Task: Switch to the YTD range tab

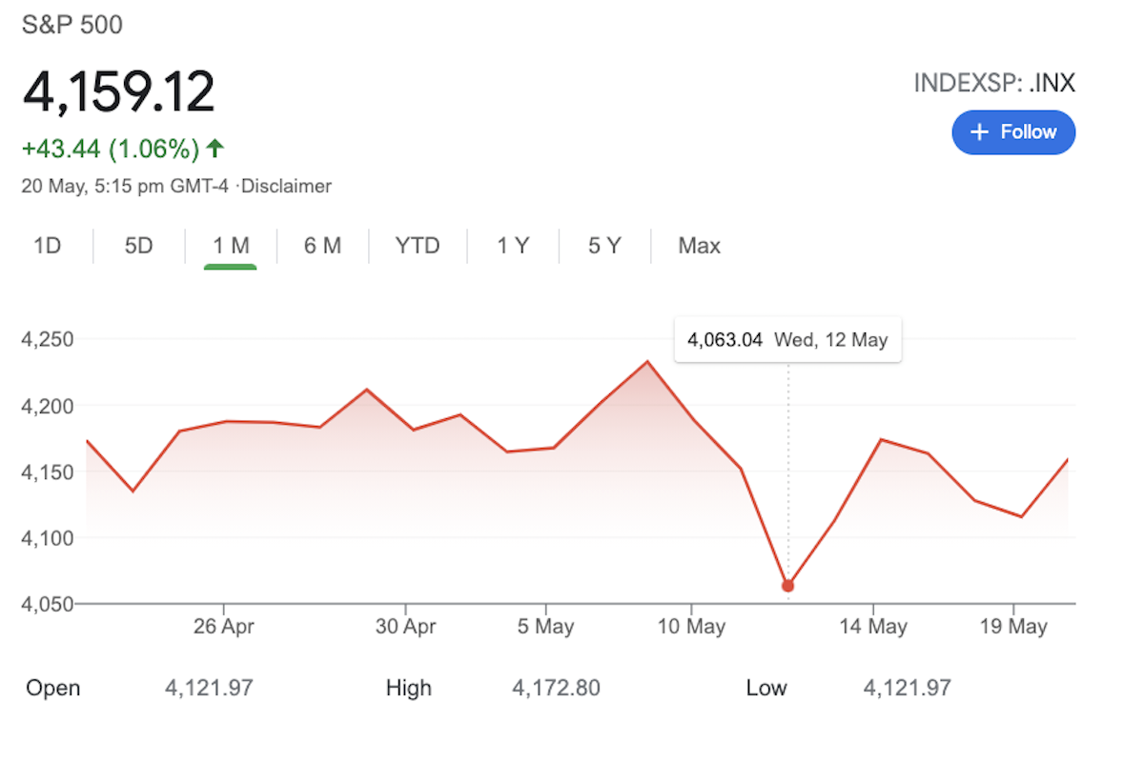Action: click(418, 246)
